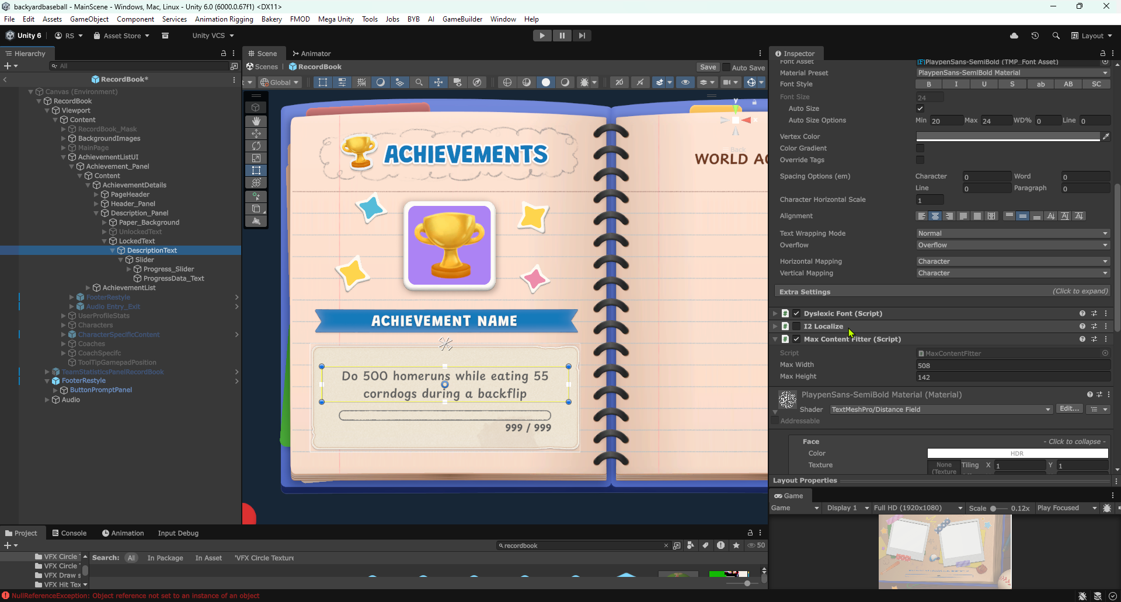Open Dyslexic Font component options menu
The width and height of the screenshot is (1121, 602).
point(1106,313)
